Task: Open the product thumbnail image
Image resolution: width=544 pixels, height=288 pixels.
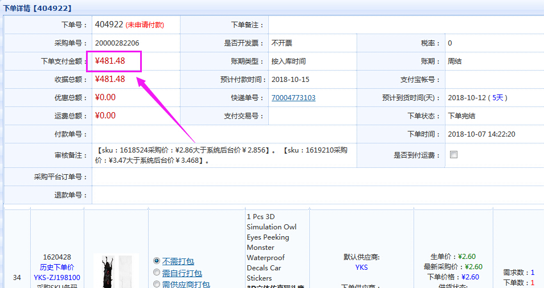Action: point(116,271)
